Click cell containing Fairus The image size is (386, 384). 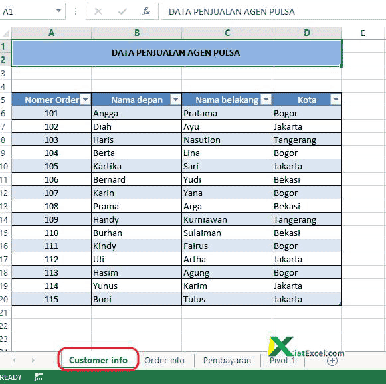(x=227, y=246)
